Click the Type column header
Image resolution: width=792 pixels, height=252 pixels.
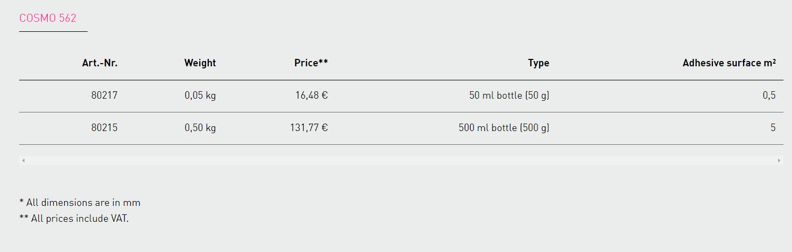(x=539, y=63)
